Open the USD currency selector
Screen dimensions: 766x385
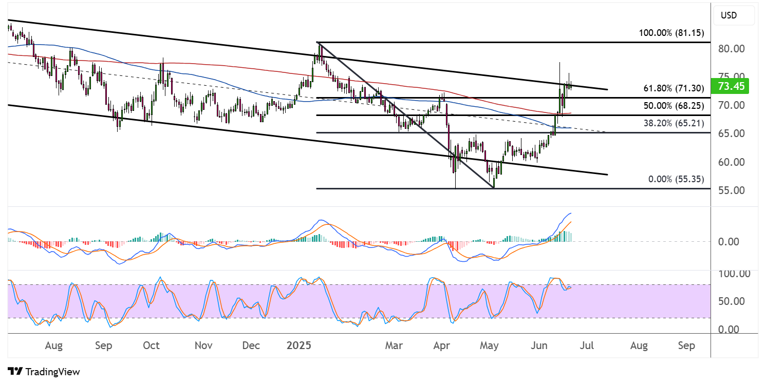coord(734,15)
